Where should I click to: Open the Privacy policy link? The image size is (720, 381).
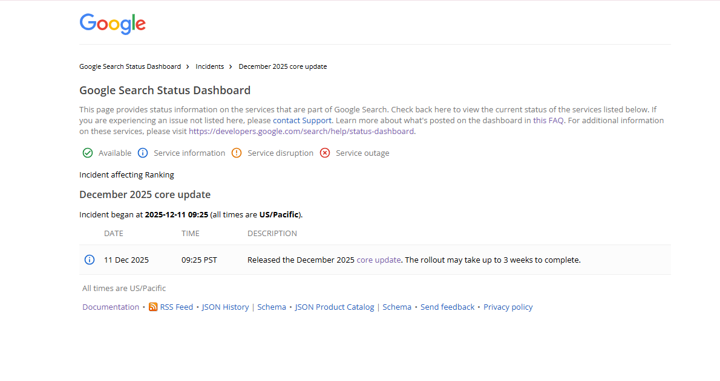click(x=508, y=307)
